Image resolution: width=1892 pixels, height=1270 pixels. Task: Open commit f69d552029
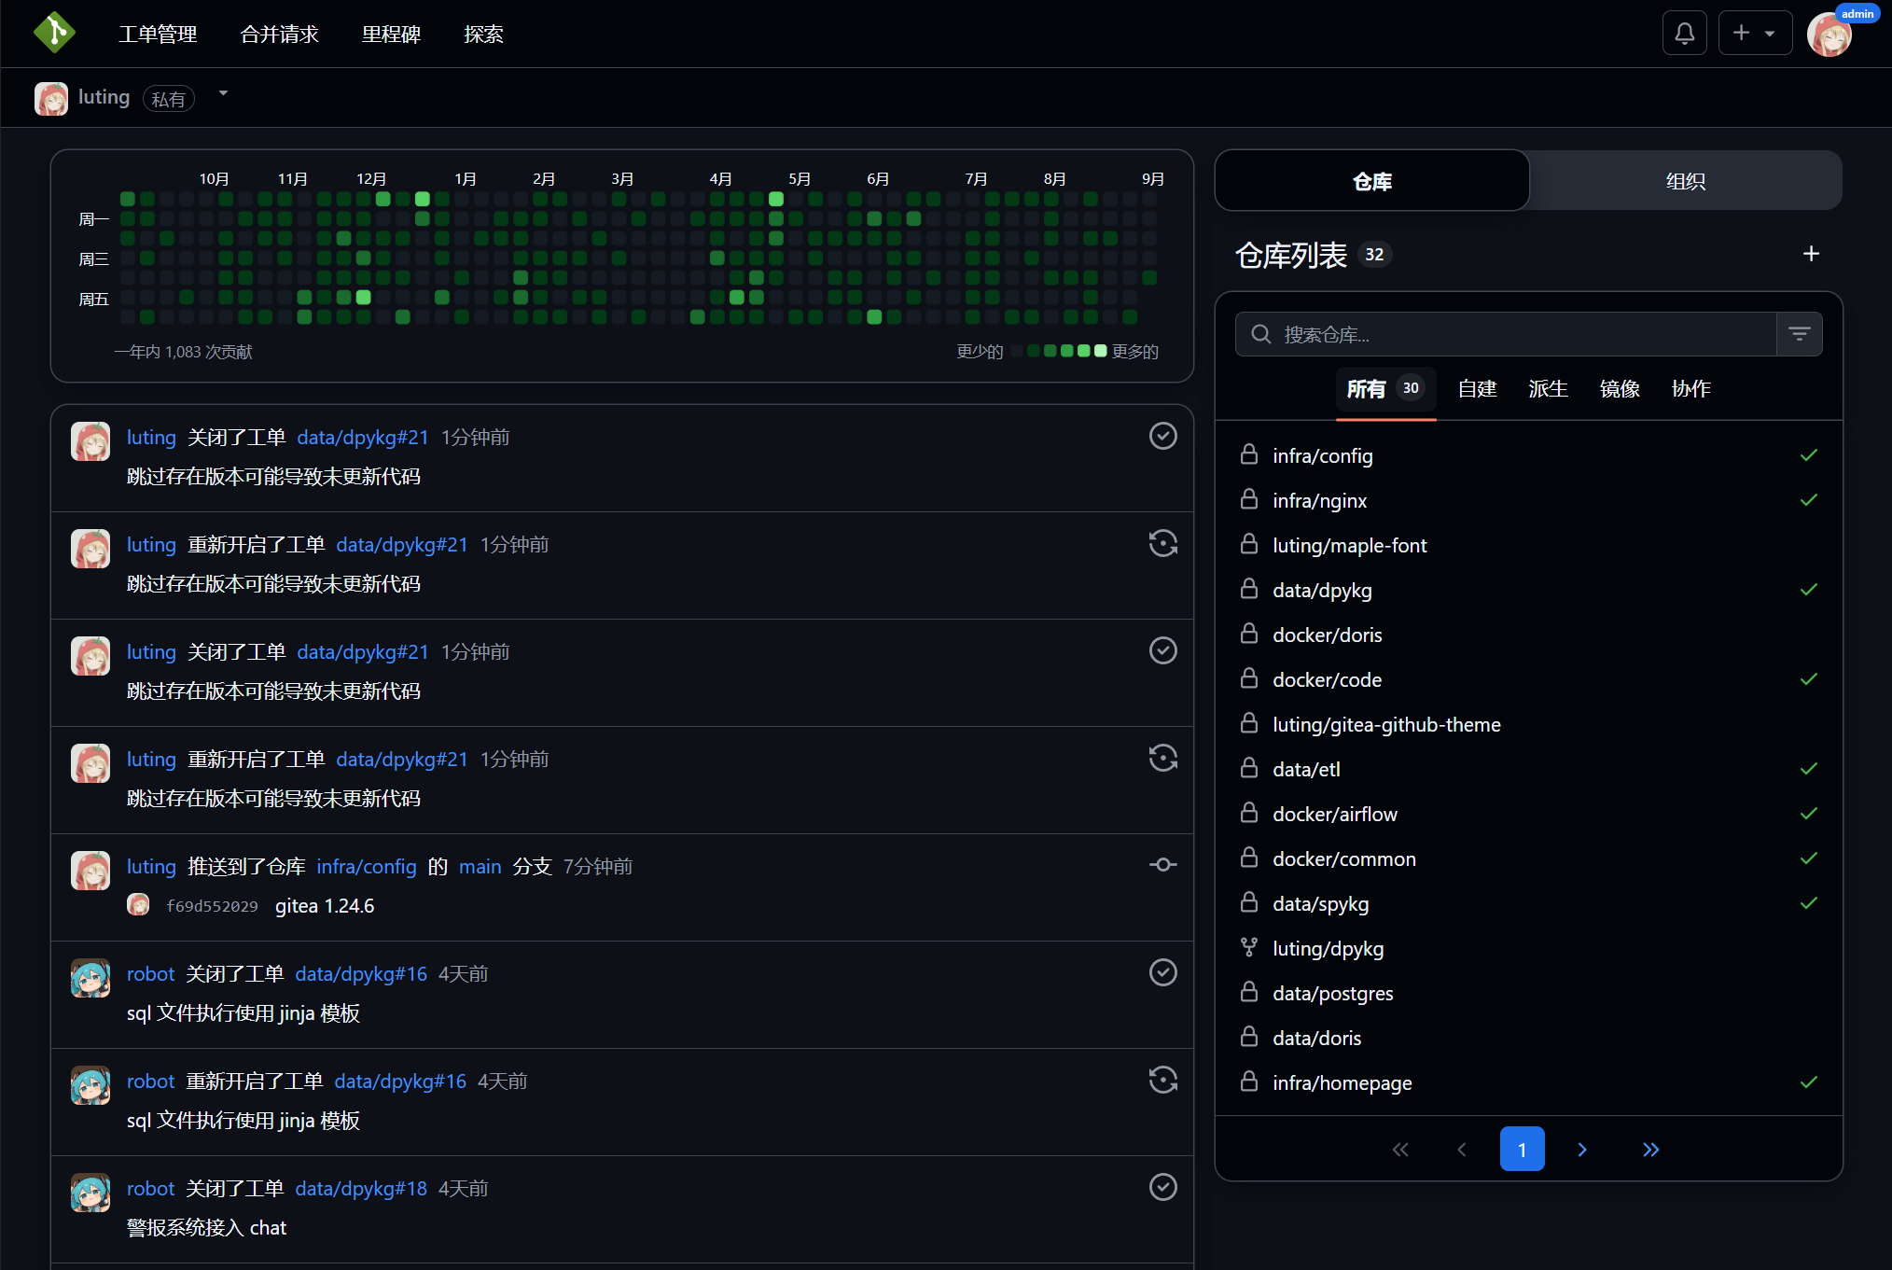213,905
